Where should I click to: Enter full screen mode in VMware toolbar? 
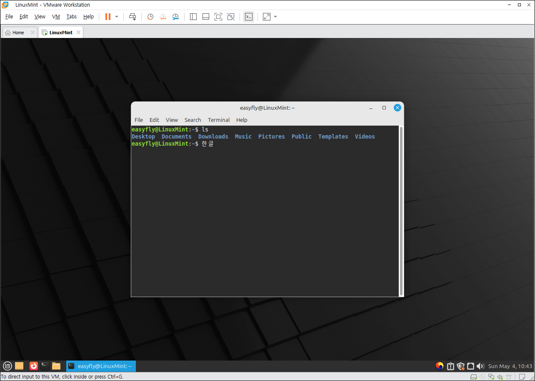coord(218,17)
